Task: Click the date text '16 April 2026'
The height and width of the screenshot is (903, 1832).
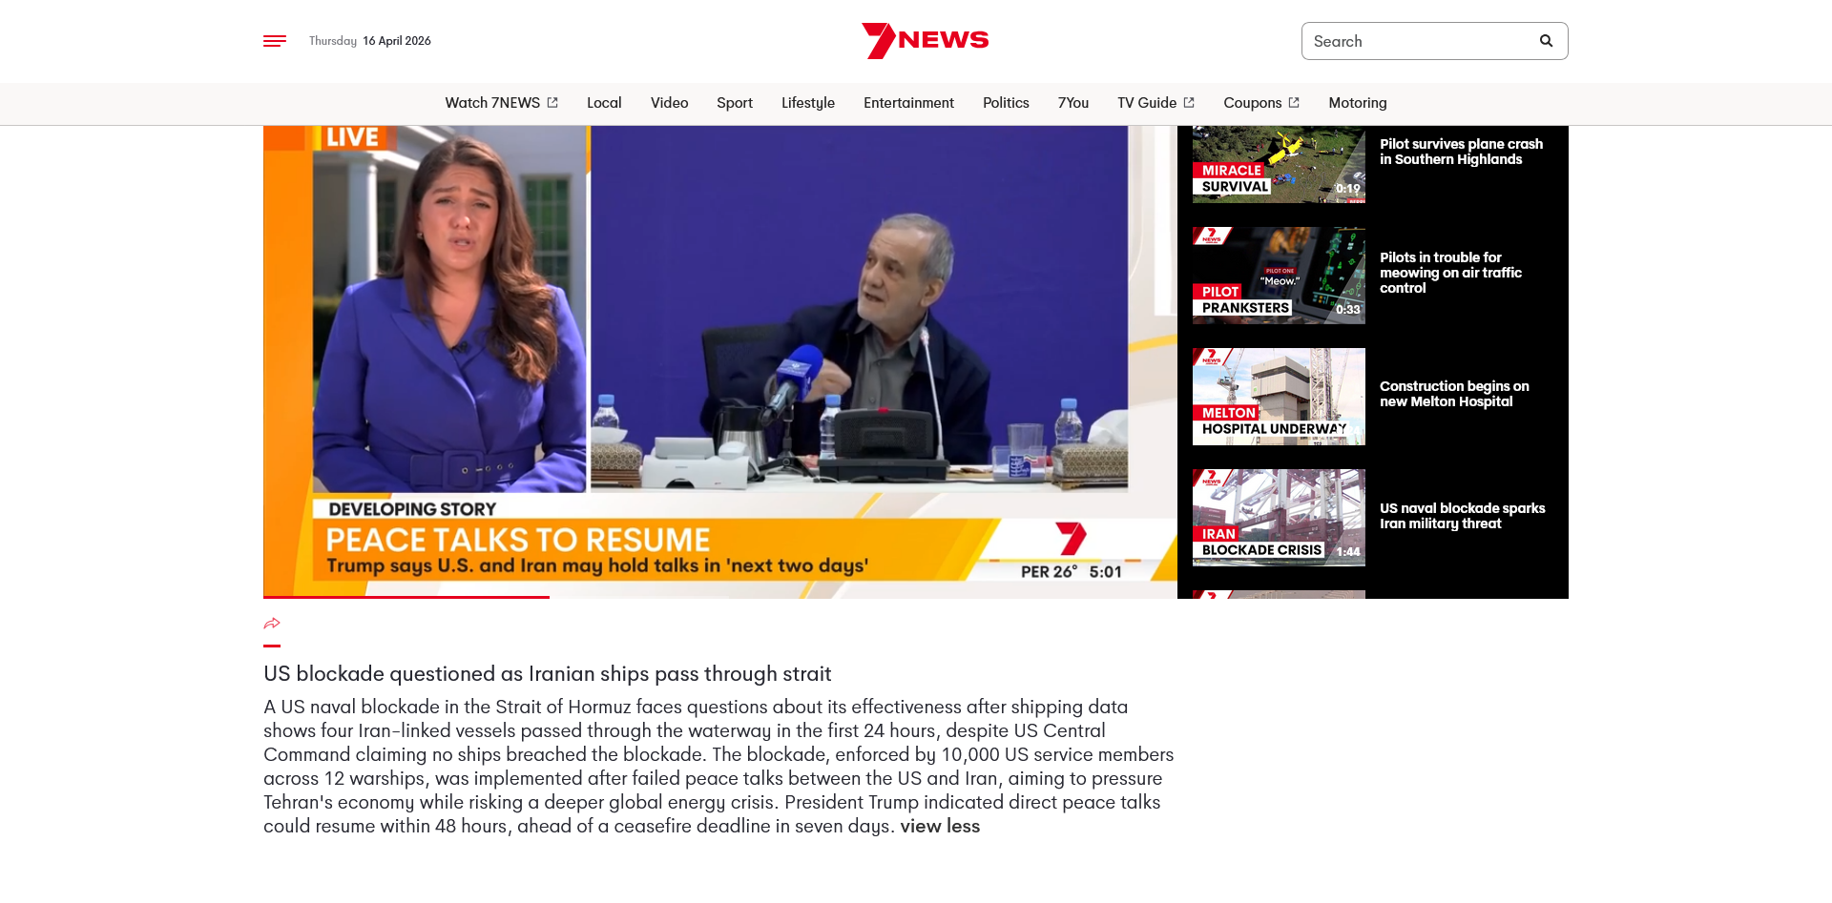Action: pyautogui.click(x=397, y=41)
